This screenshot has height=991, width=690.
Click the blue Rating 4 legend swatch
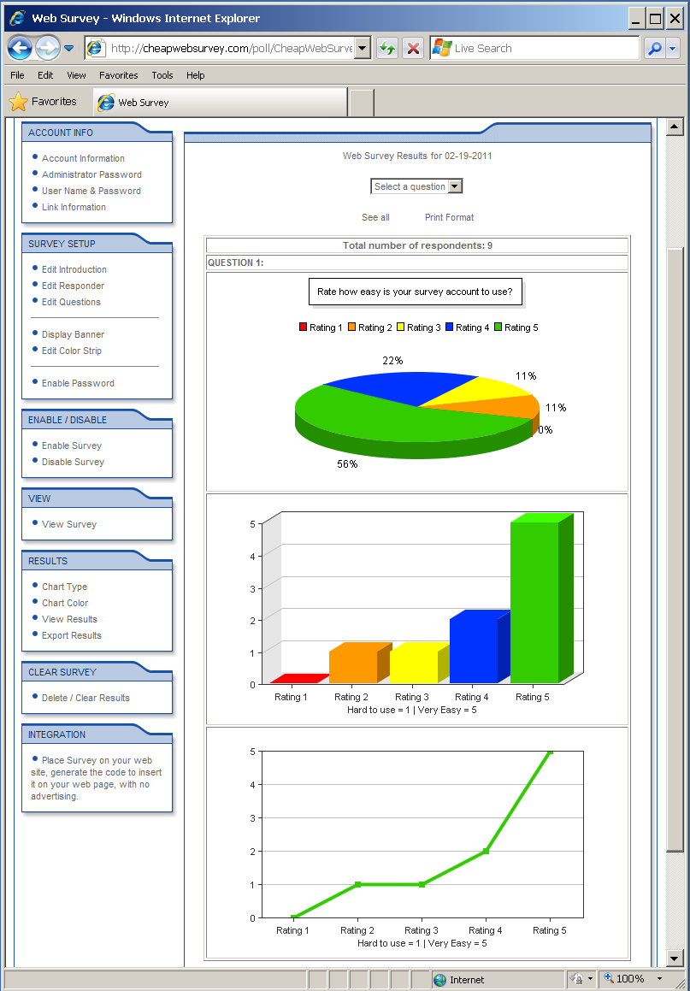(x=449, y=327)
